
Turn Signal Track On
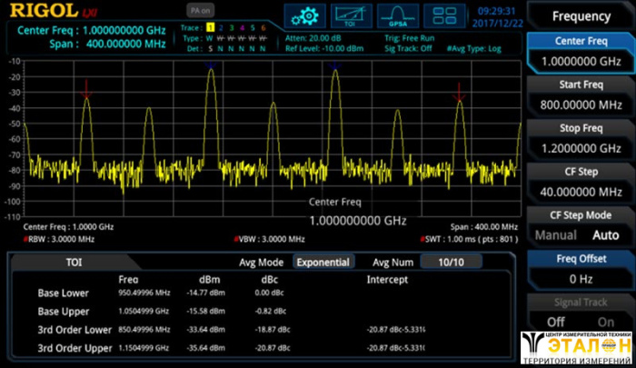click(606, 322)
